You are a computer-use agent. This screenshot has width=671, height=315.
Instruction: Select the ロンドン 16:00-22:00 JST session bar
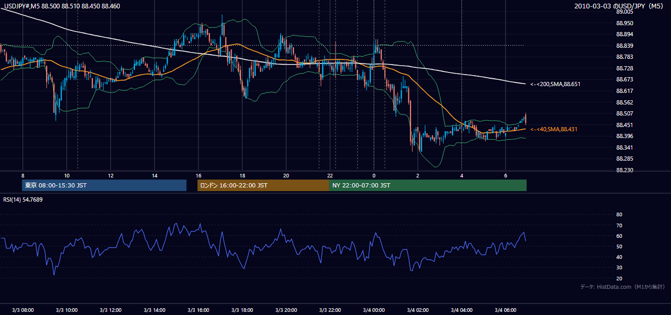point(263,185)
